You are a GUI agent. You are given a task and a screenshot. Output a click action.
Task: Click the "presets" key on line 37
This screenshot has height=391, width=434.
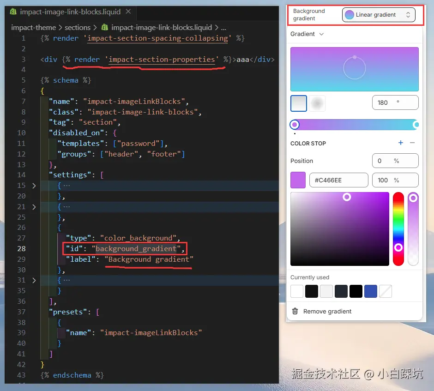68,312
